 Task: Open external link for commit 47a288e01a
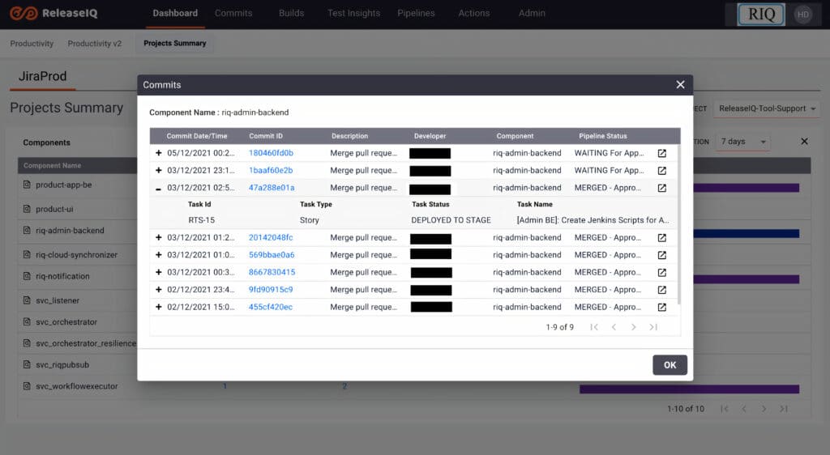(x=661, y=188)
